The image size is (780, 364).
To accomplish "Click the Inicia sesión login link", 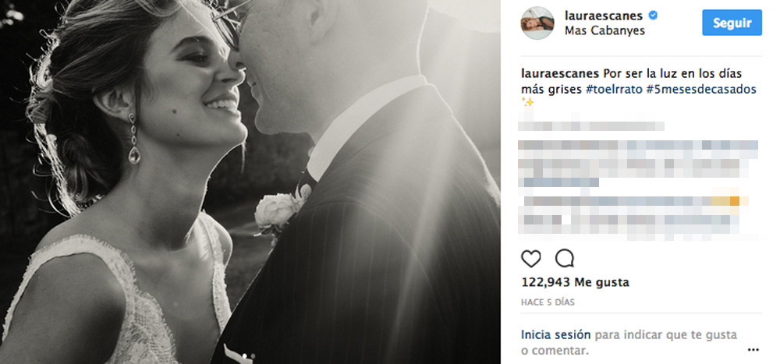I will [555, 334].
